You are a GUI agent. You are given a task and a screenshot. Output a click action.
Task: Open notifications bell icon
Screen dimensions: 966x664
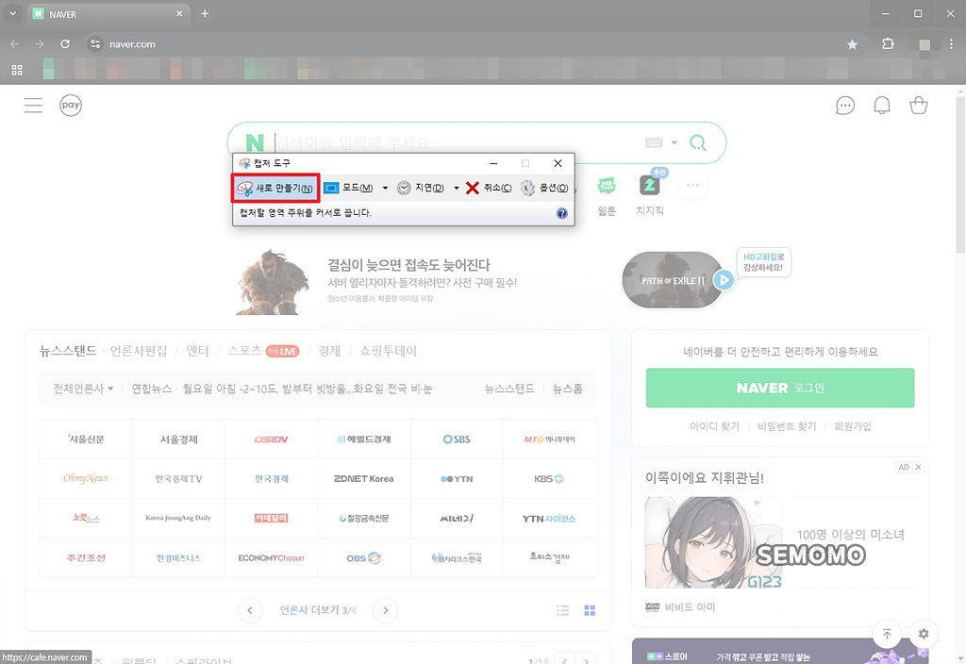882,106
